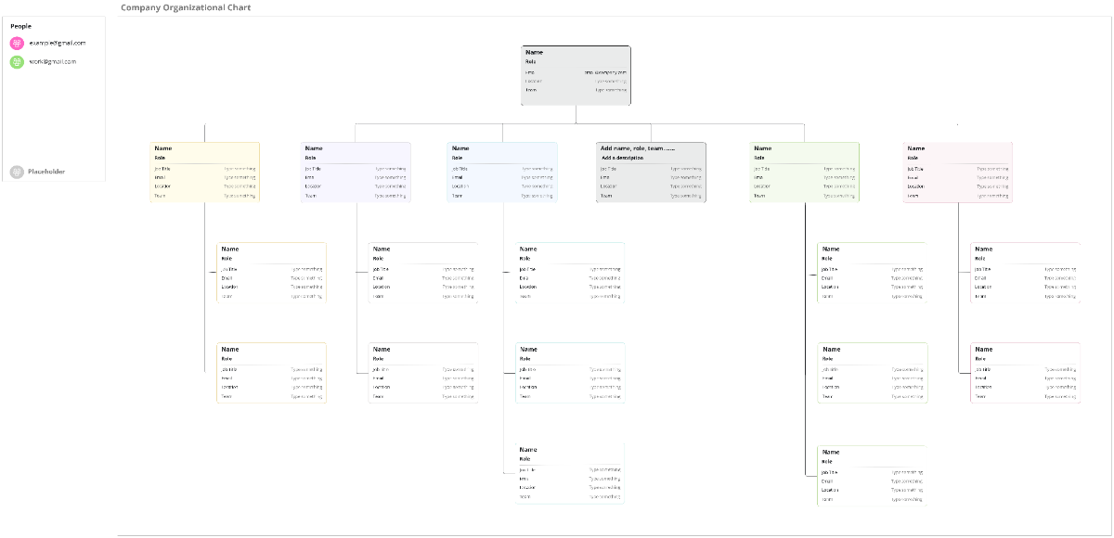Click the bottom Name card under the blue branch

(570, 472)
